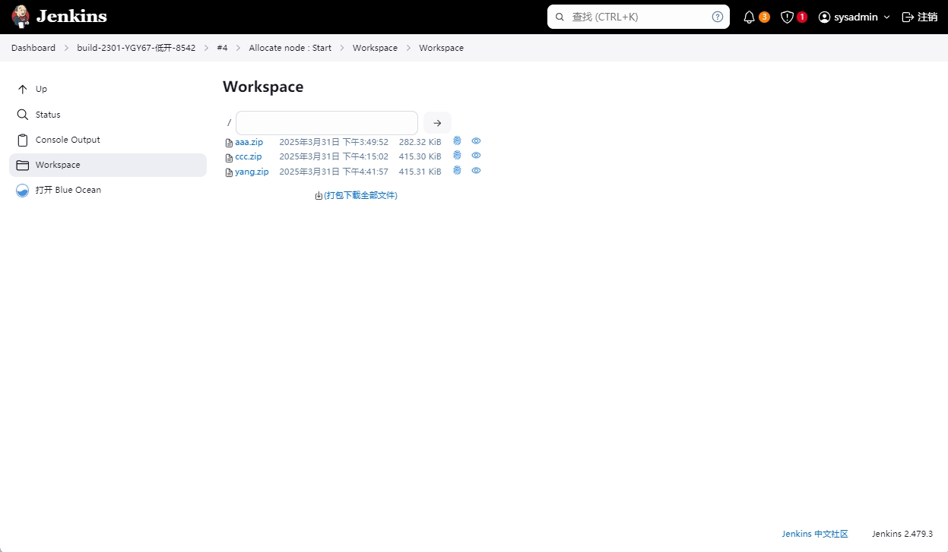Open build-2301-YGY67-低开-8542 breadcrumb

click(136, 48)
